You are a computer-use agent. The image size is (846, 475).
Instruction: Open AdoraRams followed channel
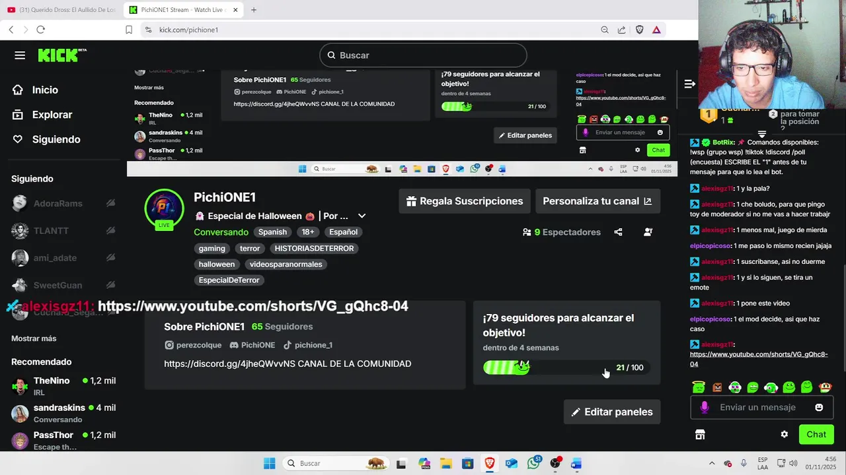[x=63, y=203]
